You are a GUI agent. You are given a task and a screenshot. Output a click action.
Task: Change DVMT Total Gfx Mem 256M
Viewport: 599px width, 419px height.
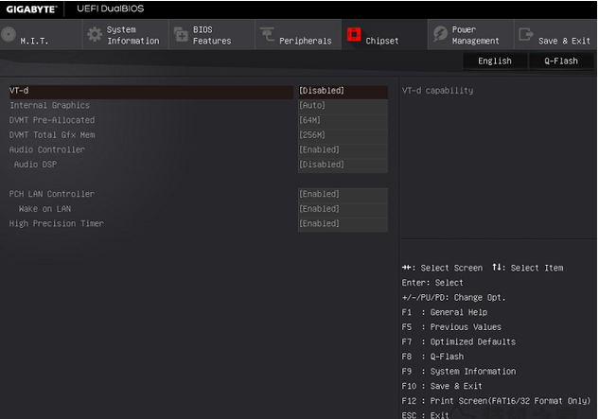coord(344,135)
